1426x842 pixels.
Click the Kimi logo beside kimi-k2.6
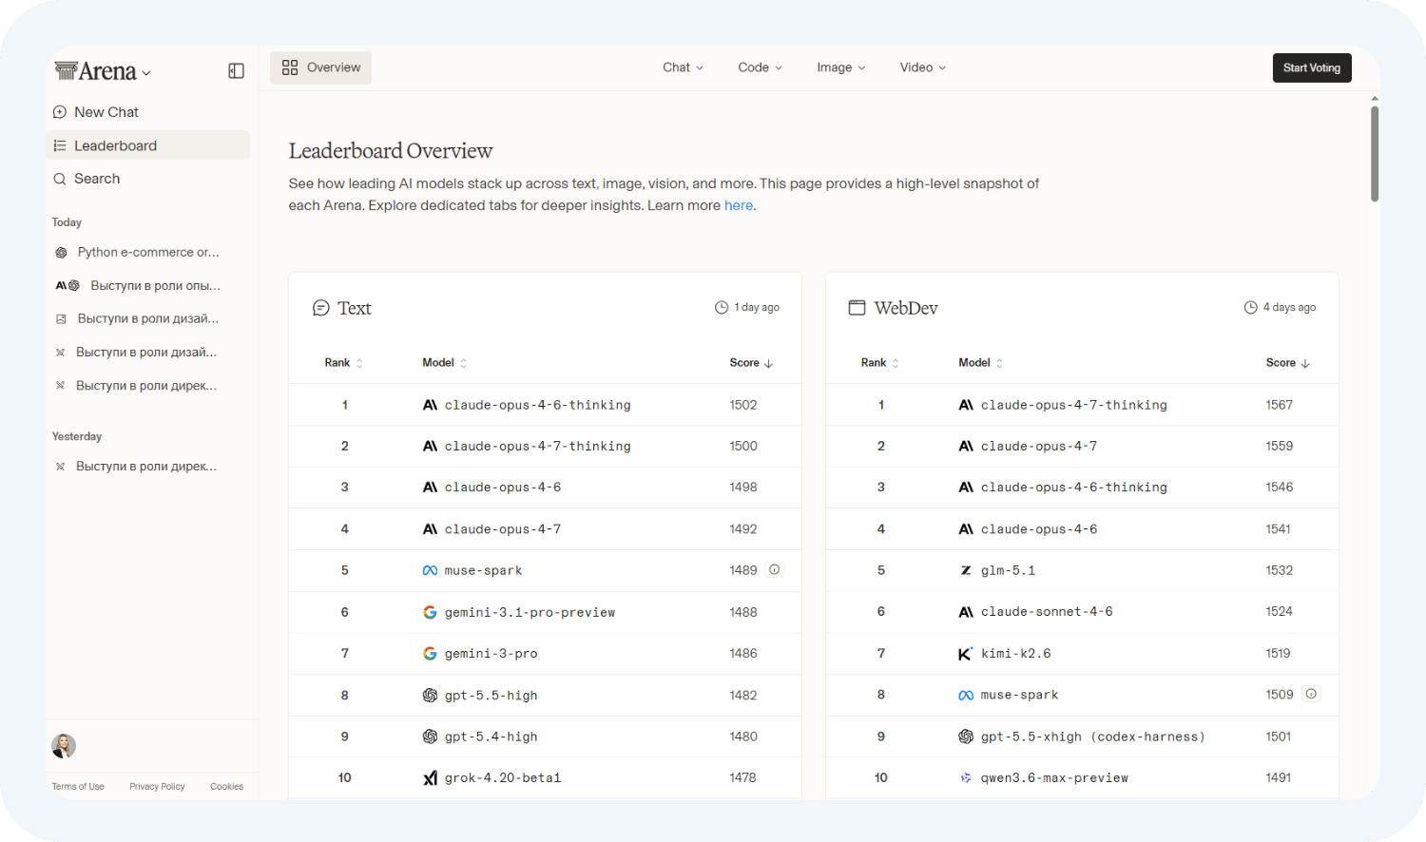[x=966, y=654]
